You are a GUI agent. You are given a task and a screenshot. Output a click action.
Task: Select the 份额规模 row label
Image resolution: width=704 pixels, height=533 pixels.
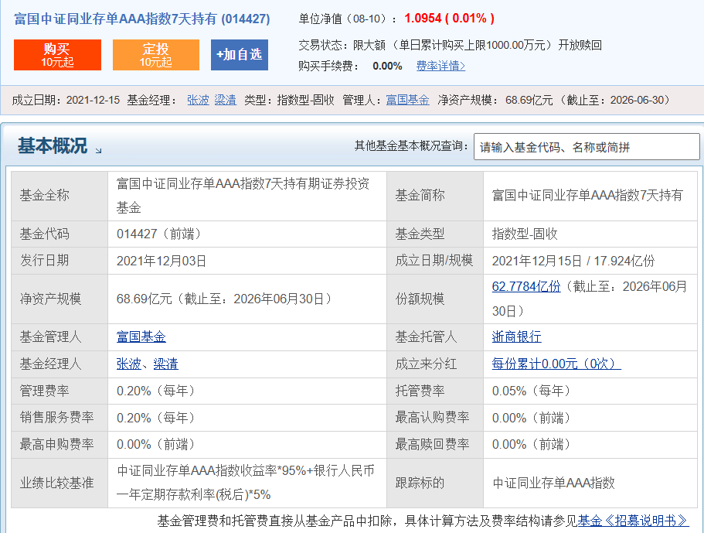pyautogui.click(x=420, y=299)
